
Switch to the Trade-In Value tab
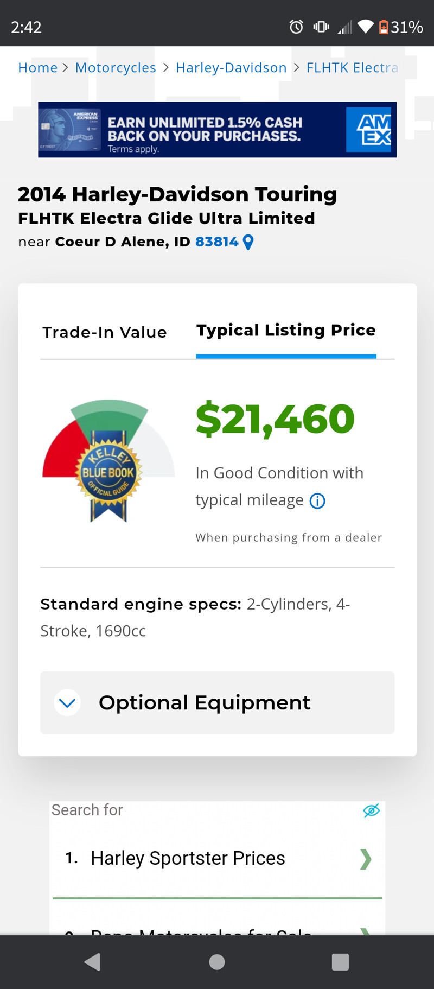[x=105, y=332]
